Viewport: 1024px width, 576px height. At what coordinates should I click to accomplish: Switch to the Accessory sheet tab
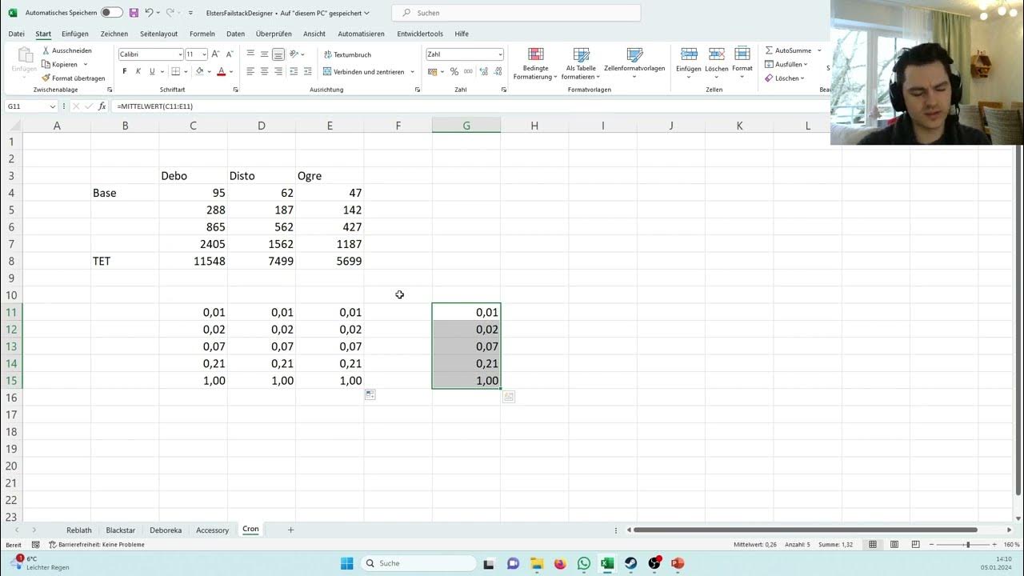tap(212, 530)
